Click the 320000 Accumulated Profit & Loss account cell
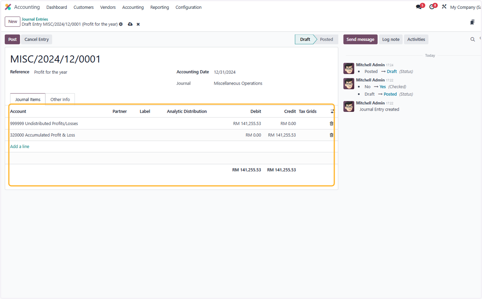Viewport: 482px width, 299px height. point(43,135)
